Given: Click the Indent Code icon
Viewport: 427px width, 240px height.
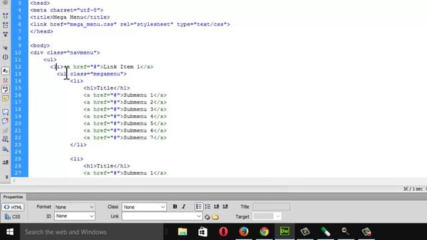Looking at the screenshot, I should tap(5, 162).
